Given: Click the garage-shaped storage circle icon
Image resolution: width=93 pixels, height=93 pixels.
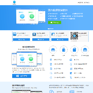Looking at the screenshot, I should [85, 50].
